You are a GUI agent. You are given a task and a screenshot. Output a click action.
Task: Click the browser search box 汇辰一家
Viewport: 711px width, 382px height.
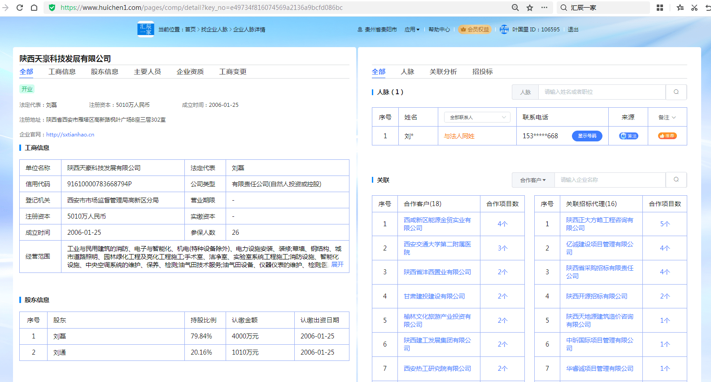[604, 8]
